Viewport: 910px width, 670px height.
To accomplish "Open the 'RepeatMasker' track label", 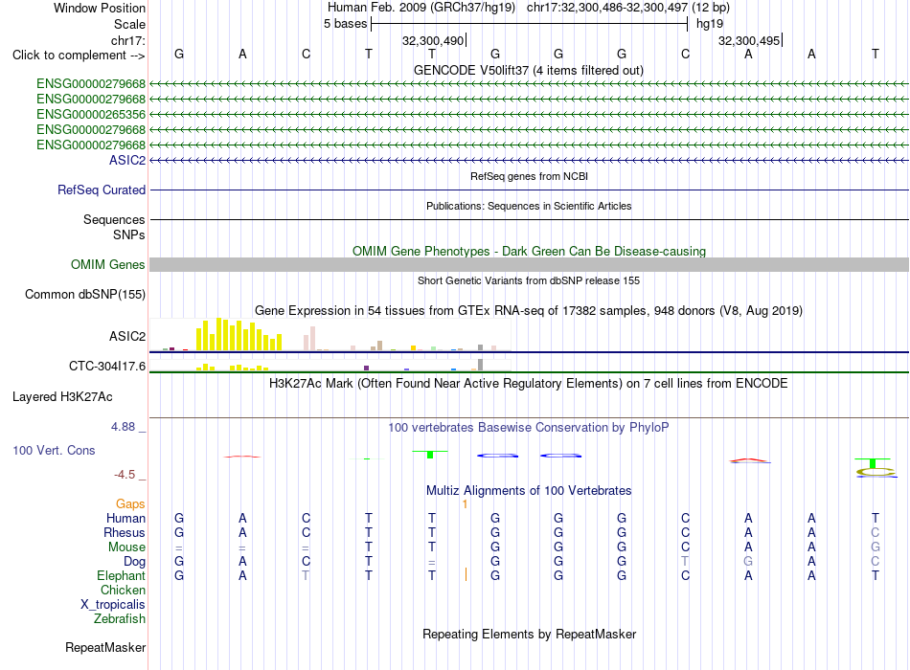I will click(105, 647).
